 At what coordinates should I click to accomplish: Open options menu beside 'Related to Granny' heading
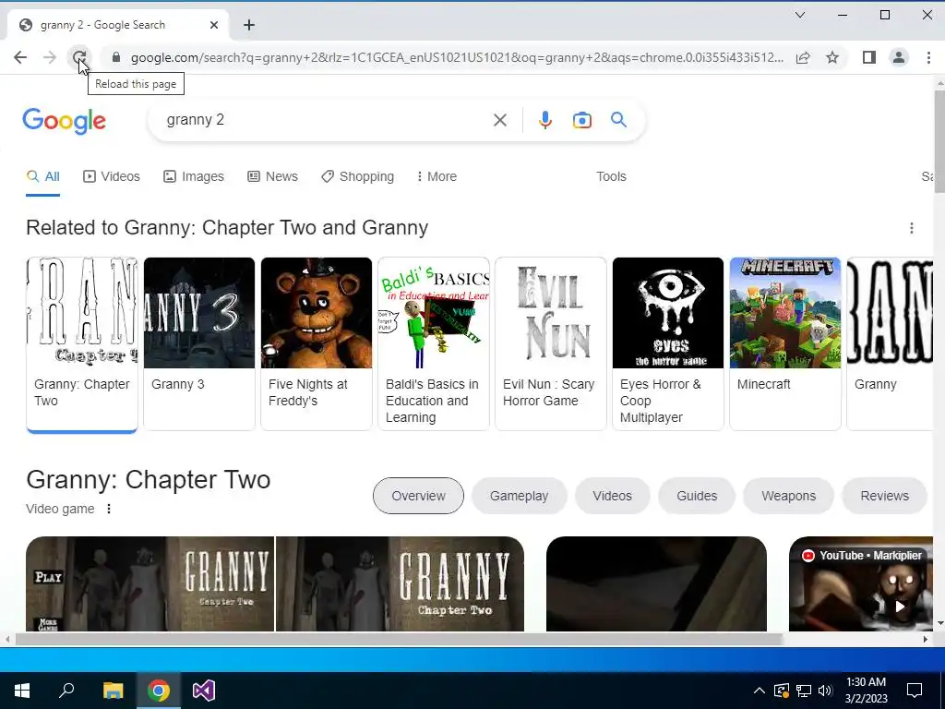coord(911,228)
